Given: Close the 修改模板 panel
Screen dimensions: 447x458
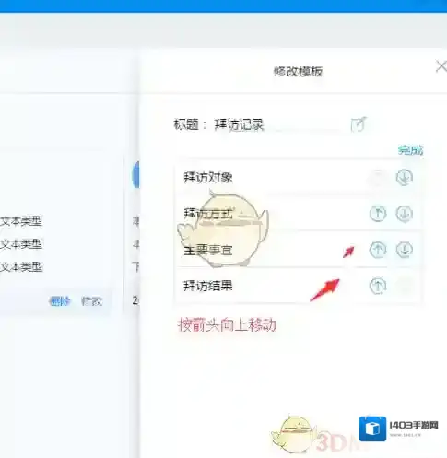Looking at the screenshot, I should pyautogui.click(x=441, y=66).
